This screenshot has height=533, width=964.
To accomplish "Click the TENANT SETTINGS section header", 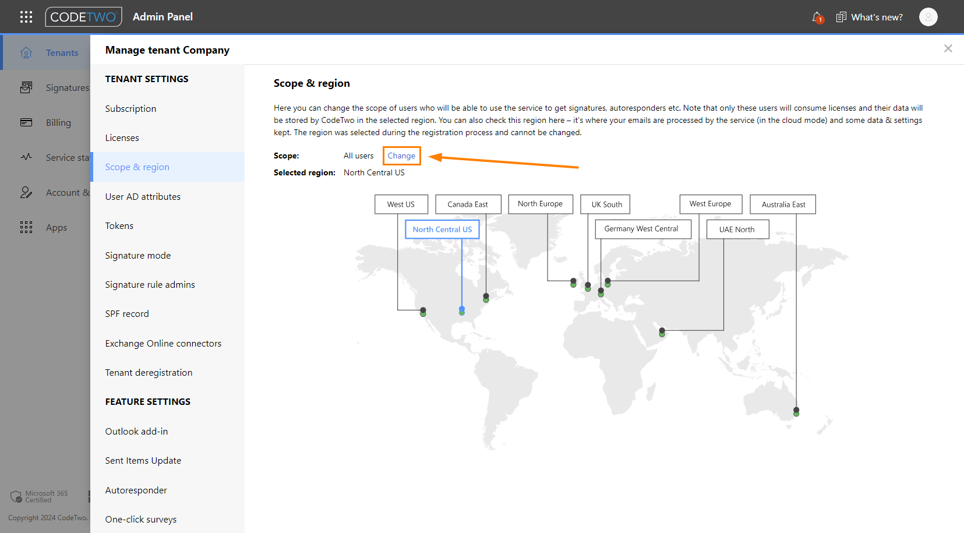I will [x=147, y=79].
